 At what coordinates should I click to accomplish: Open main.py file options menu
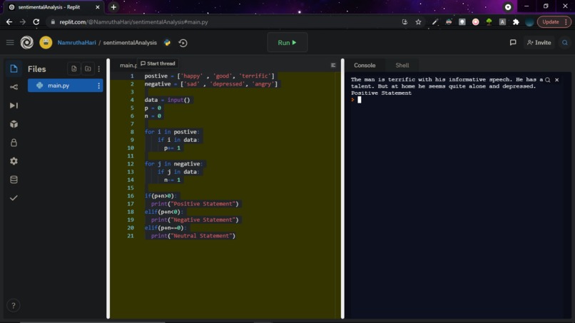98,86
